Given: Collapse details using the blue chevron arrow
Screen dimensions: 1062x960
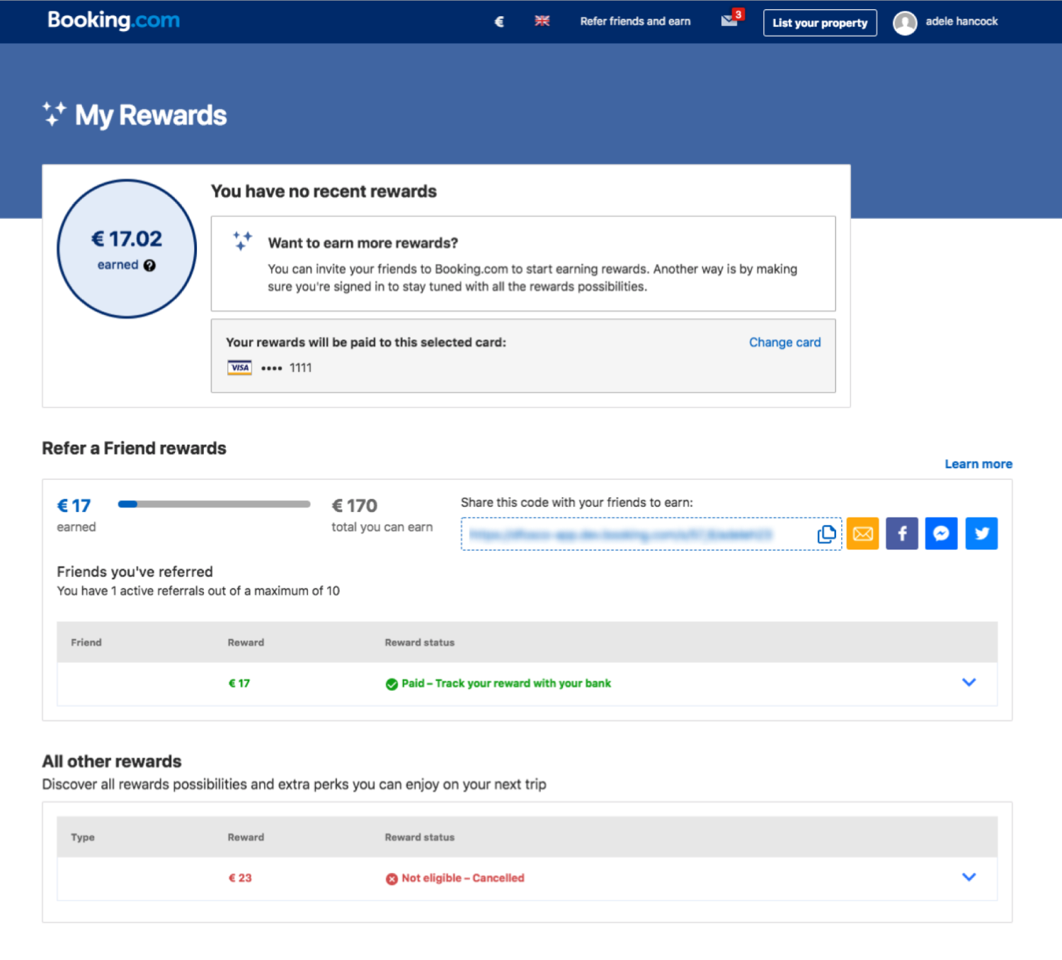Looking at the screenshot, I should [969, 682].
